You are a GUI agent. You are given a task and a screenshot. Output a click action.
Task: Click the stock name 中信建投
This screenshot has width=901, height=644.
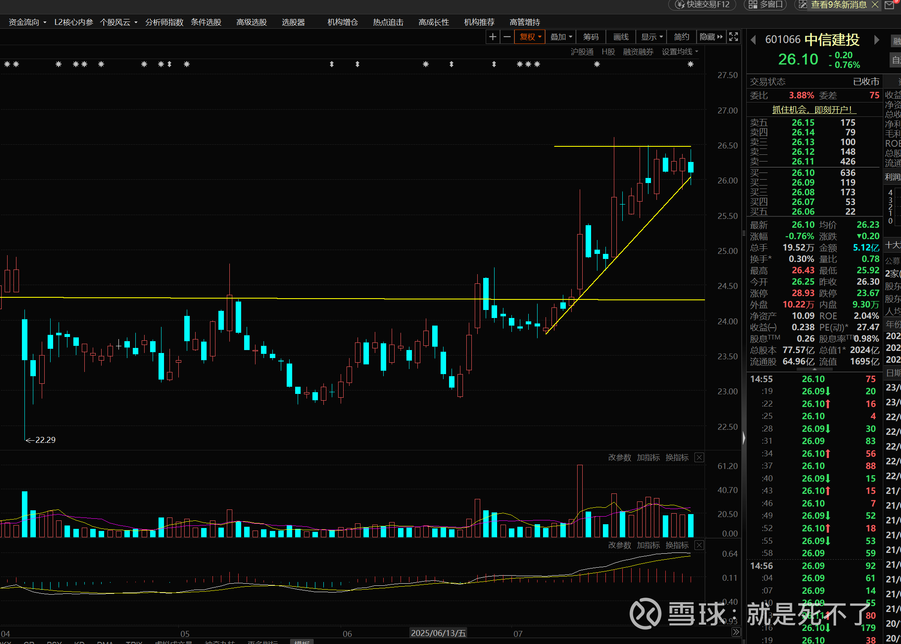click(832, 40)
